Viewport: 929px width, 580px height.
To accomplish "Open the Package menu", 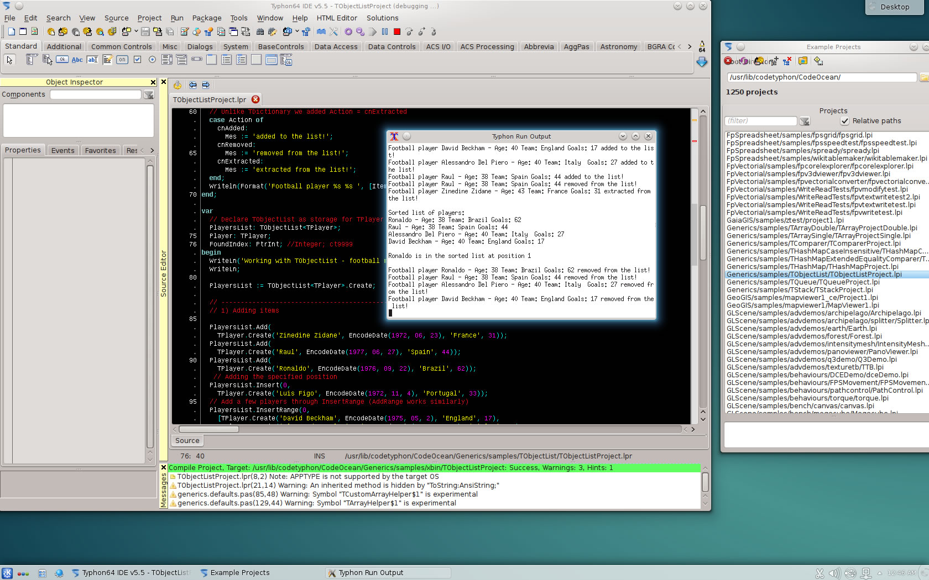I will (207, 18).
